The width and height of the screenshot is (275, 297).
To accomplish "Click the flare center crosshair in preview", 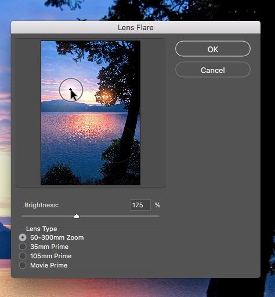I will [70, 89].
